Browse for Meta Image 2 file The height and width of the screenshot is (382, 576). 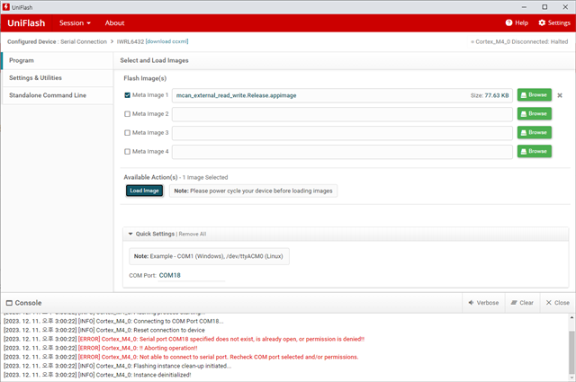pyautogui.click(x=534, y=114)
